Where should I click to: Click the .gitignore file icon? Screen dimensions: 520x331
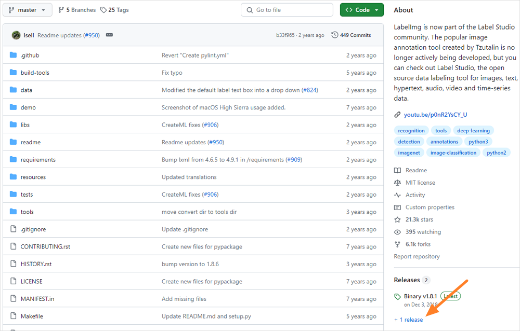(x=14, y=229)
